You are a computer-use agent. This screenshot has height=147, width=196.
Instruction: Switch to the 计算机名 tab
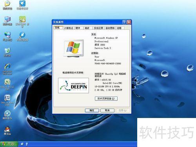[x=69, y=28]
